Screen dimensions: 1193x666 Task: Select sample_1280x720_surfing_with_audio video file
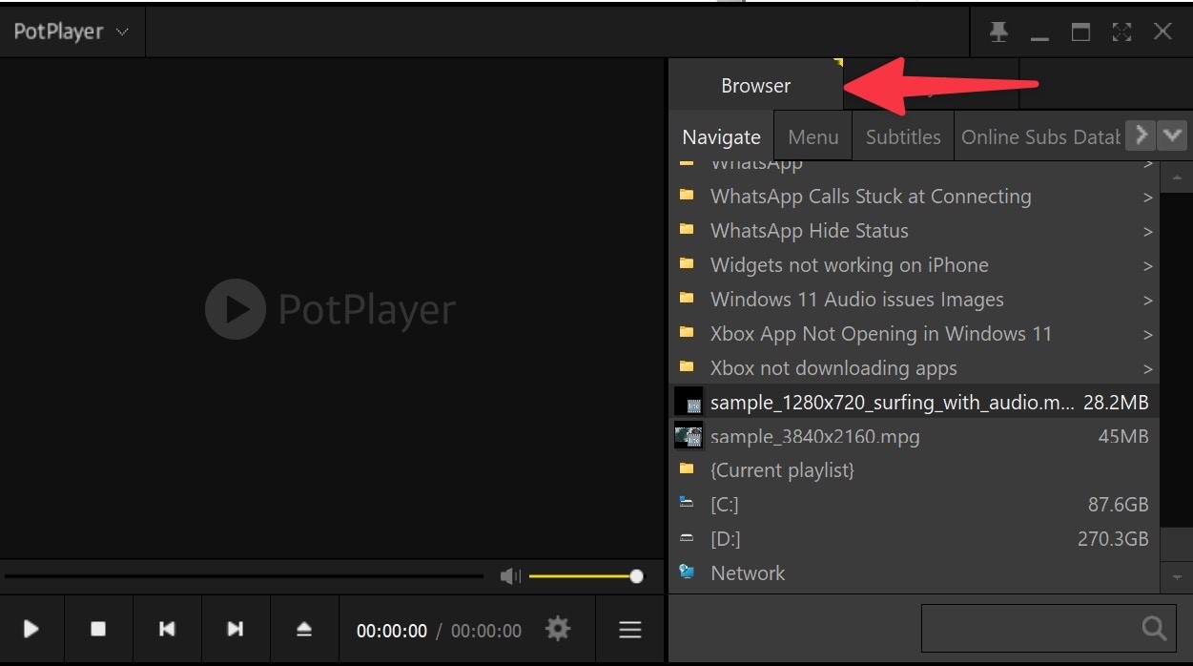click(915, 403)
